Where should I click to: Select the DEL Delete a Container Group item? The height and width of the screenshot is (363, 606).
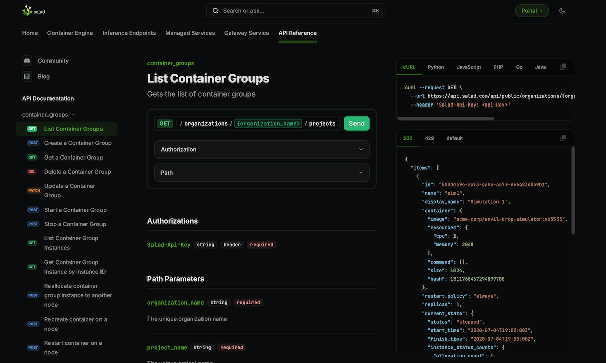(77, 172)
